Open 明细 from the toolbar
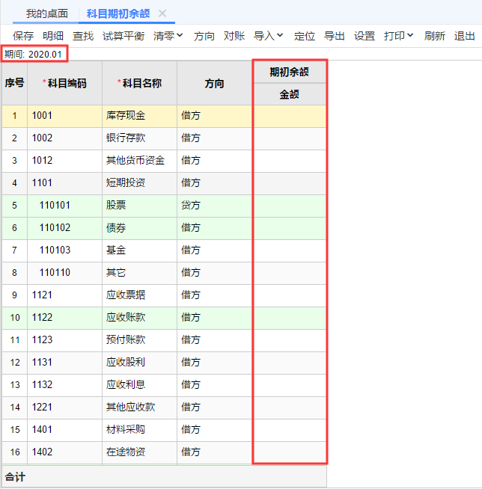Screen dimensions: 482x489 pyautogui.click(x=53, y=36)
